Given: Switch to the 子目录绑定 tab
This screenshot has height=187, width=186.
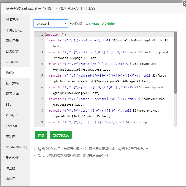Looking at the screenshot, I should (x=14, y=30).
